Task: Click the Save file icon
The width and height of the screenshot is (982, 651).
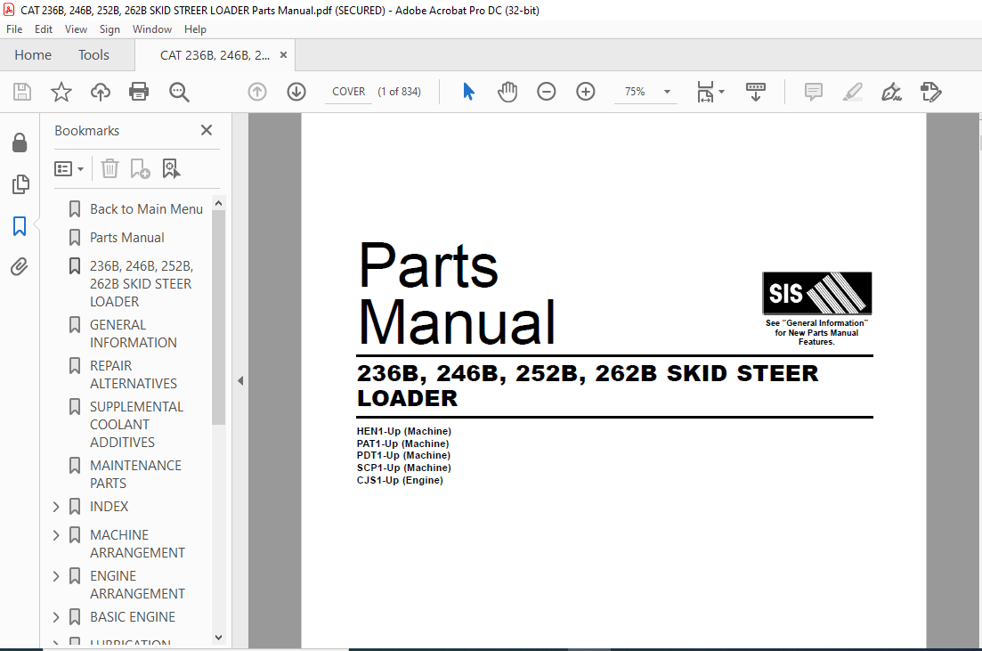Action: point(22,92)
